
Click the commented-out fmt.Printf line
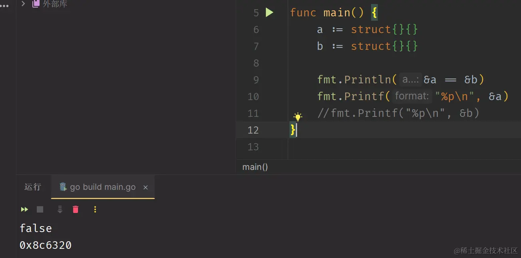[398, 113]
